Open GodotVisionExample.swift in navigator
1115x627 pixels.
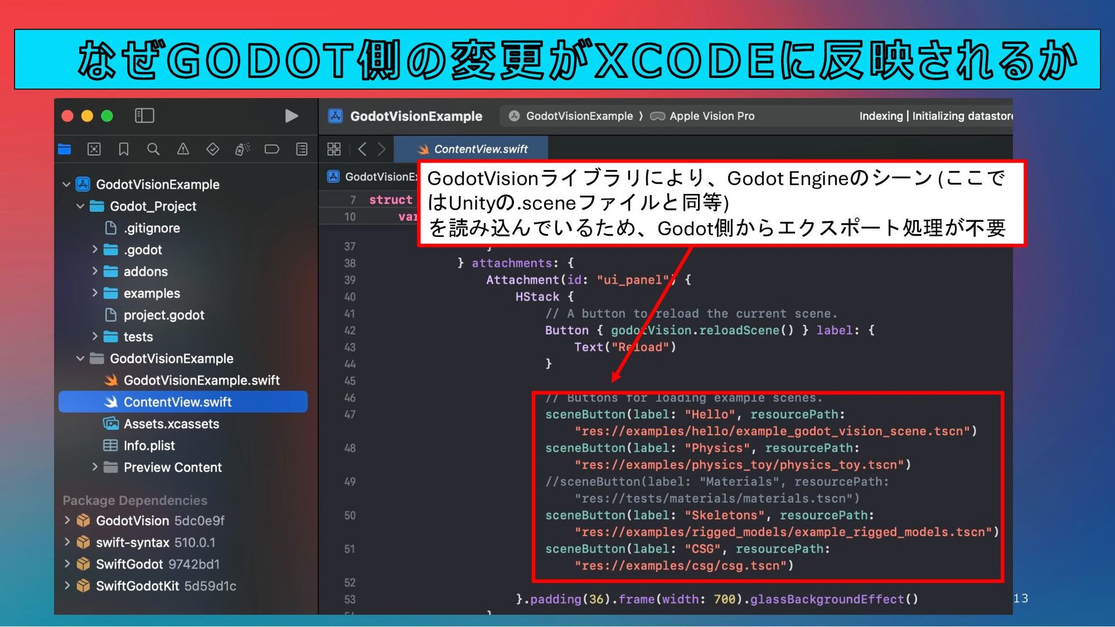(x=201, y=380)
